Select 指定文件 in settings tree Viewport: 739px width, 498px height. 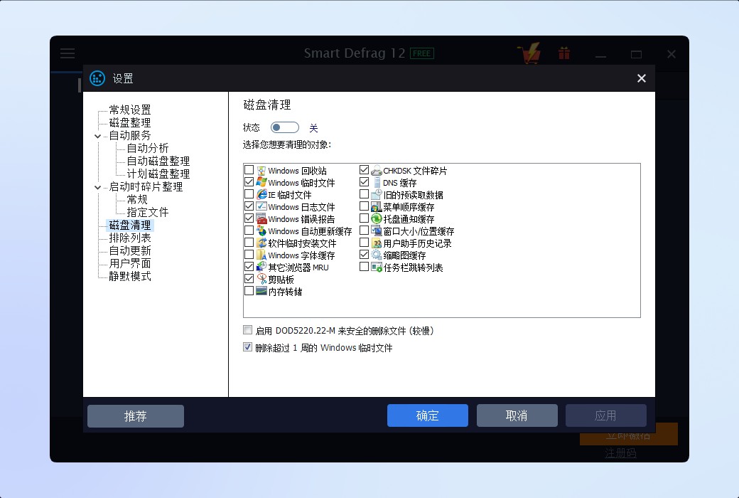(x=148, y=213)
